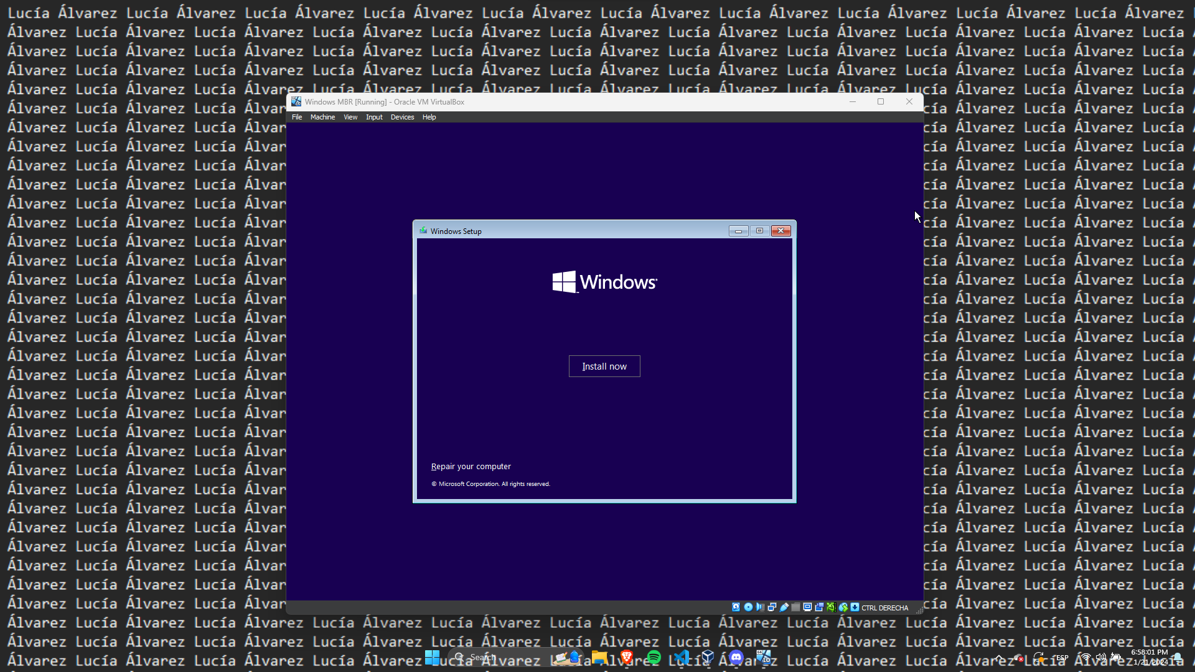
Task: Open Spotify from the taskbar
Action: tap(654, 657)
